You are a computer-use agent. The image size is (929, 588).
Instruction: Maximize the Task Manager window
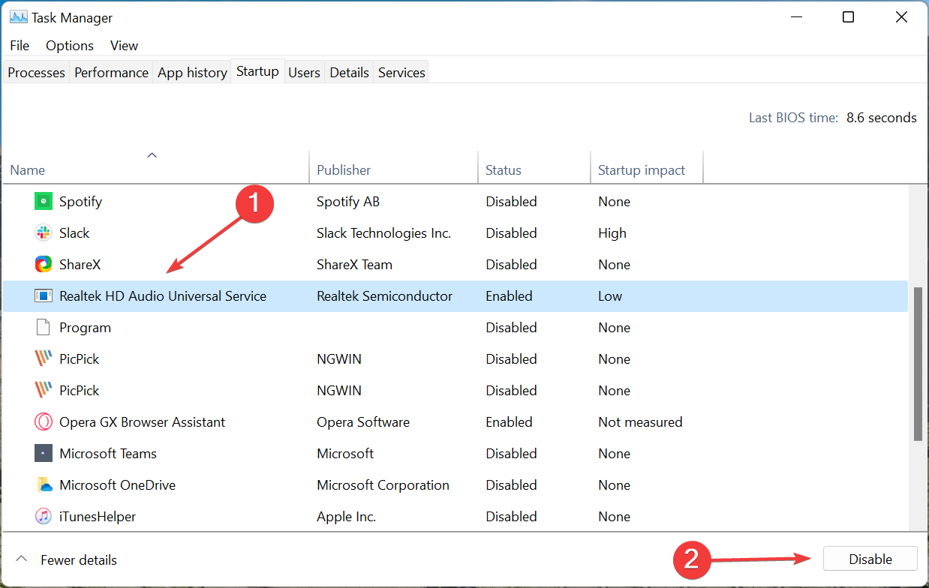click(x=848, y=17)
